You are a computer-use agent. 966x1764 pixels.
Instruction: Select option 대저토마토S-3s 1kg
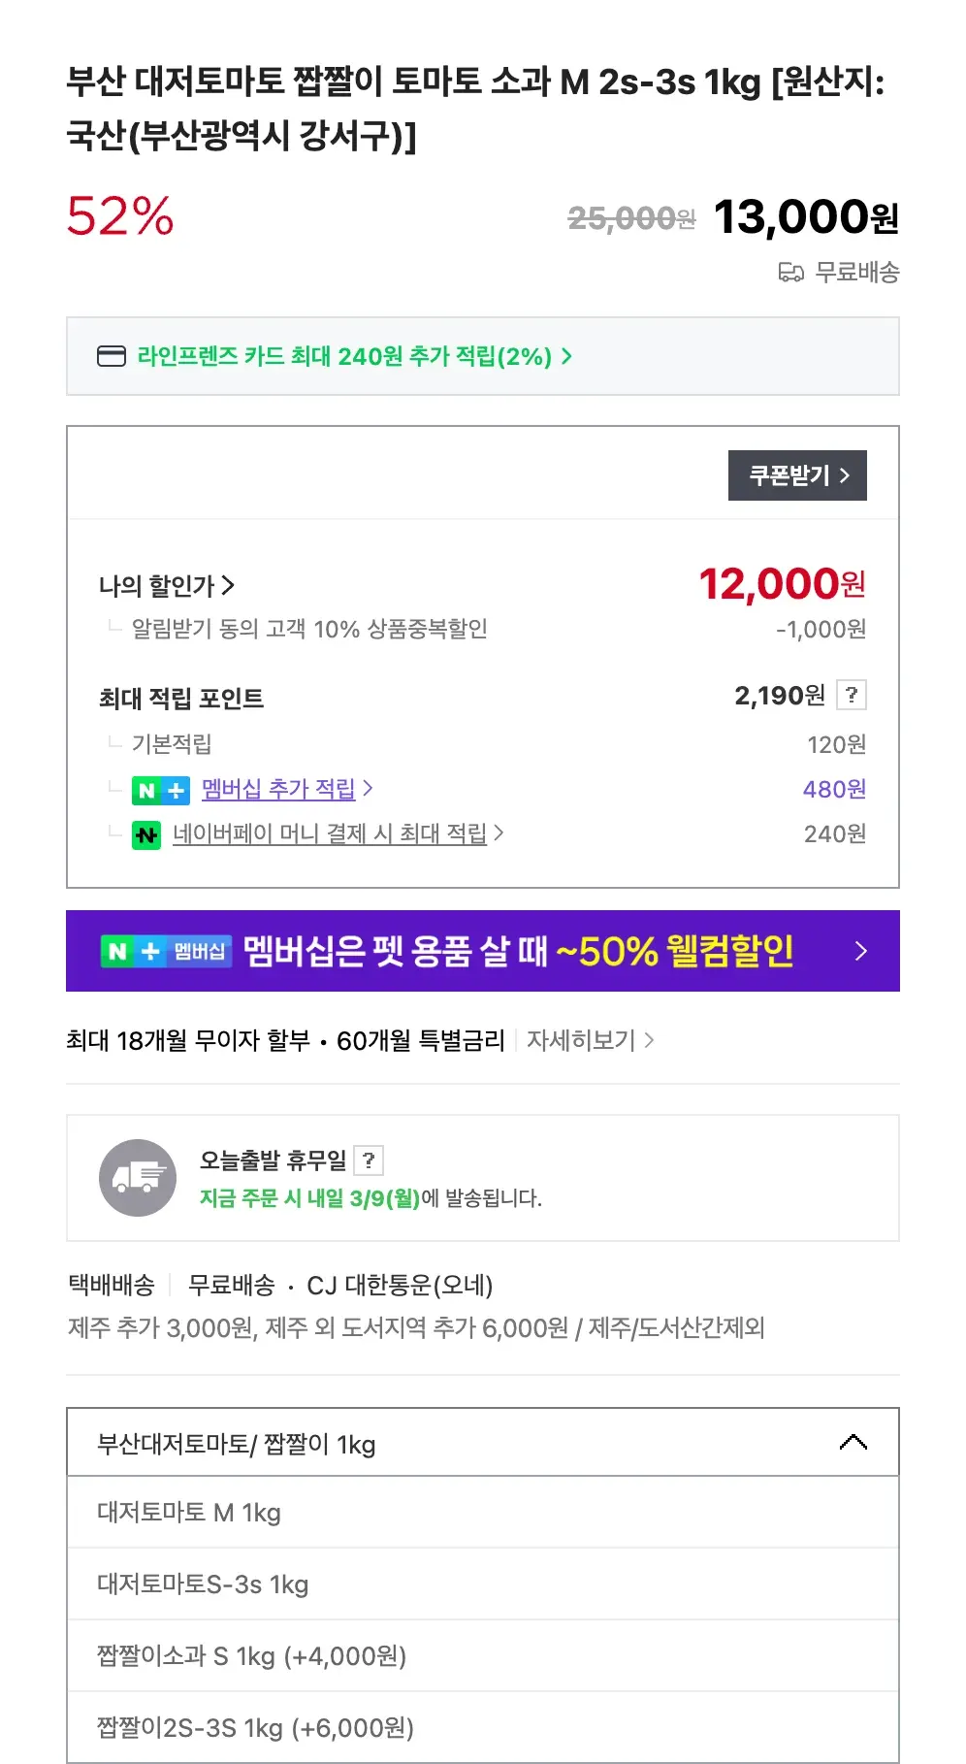tap(203, 1584)
